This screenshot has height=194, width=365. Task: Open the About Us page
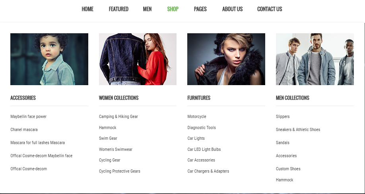tap(232, 9)
